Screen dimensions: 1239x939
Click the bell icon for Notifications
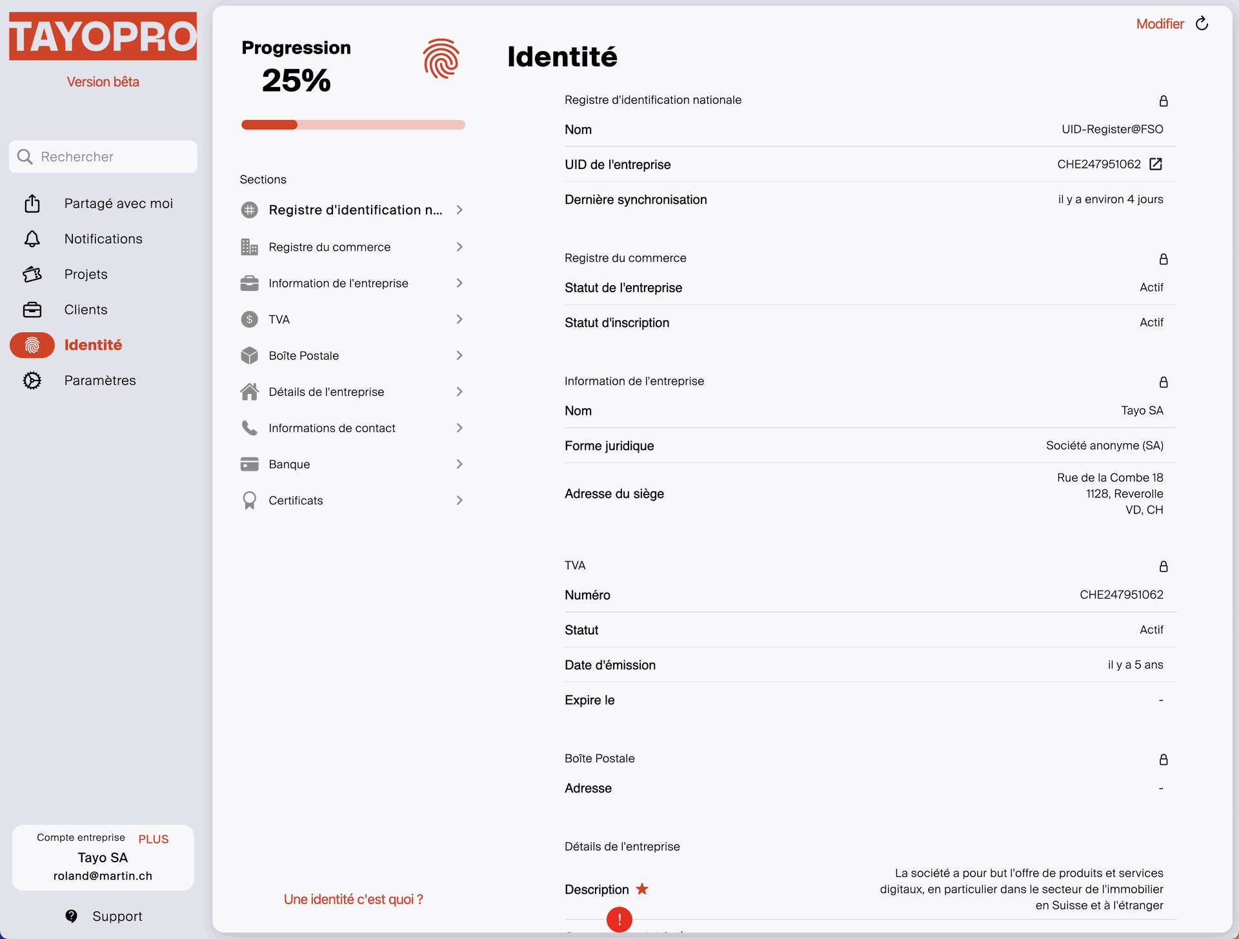[x=32, y=239]
